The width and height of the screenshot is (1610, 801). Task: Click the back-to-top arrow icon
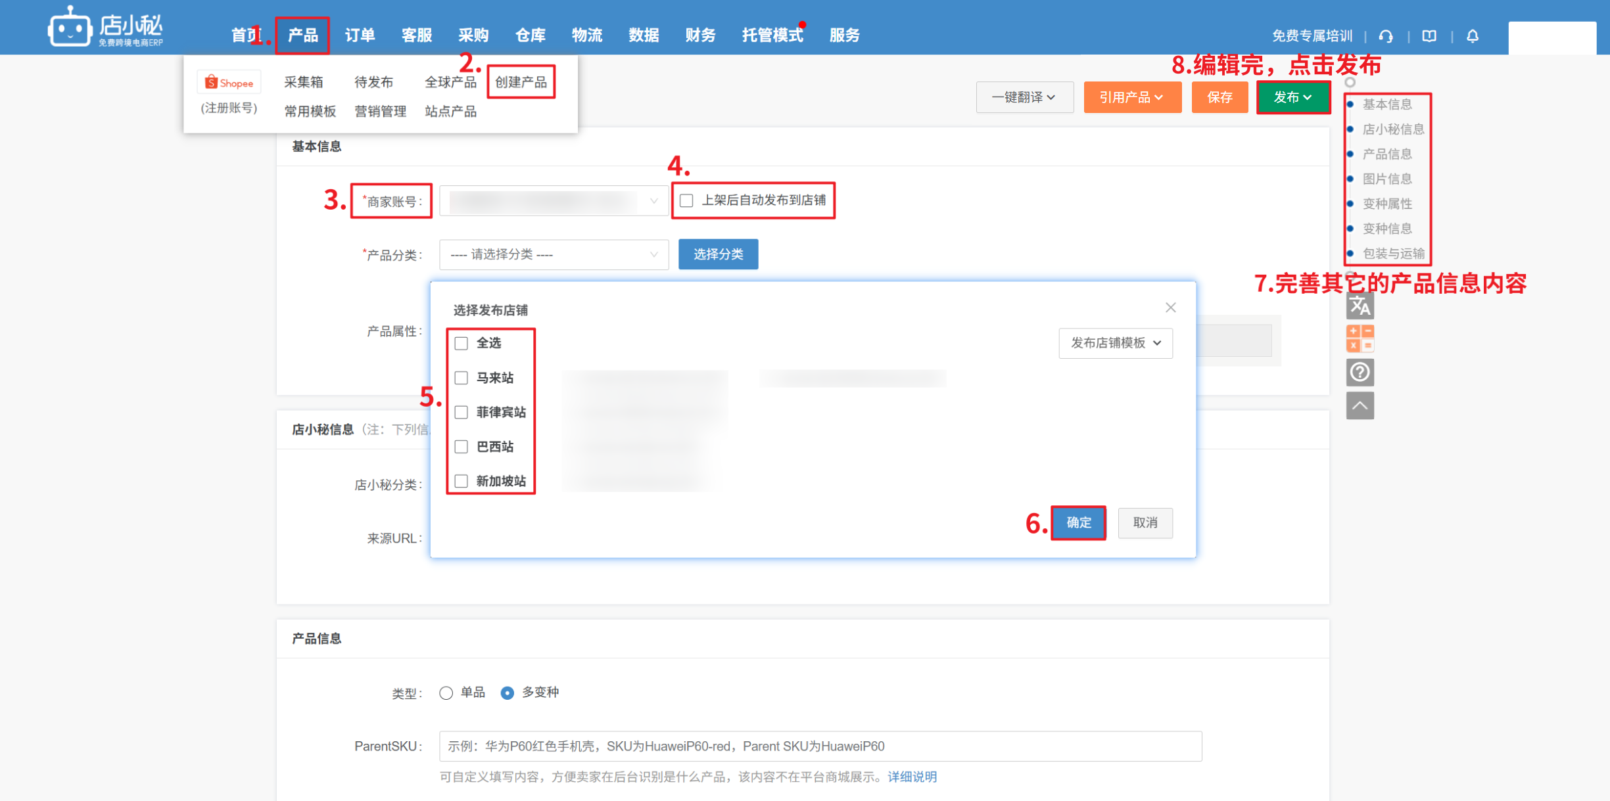(x=1360, y=405)
